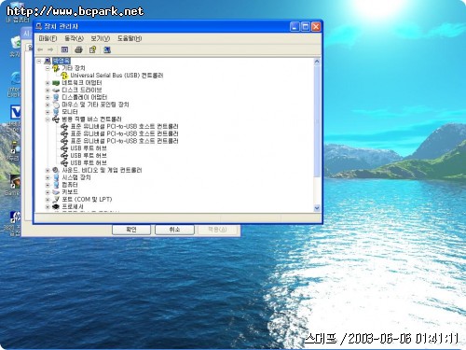Click the vertical scrollbar thumb of the device list

(x=317, y=121)
